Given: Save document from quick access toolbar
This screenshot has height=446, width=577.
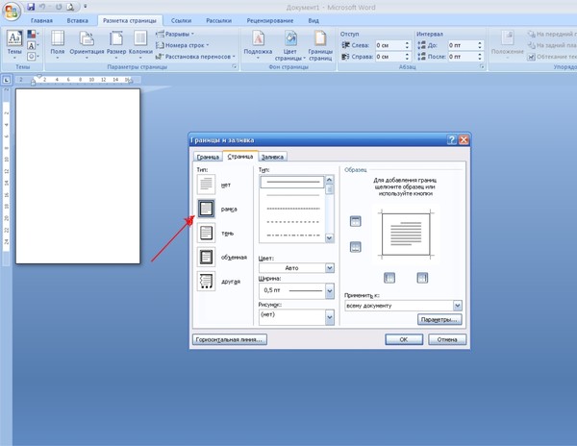Looking at the screenshot, I should tap(32, 7).
